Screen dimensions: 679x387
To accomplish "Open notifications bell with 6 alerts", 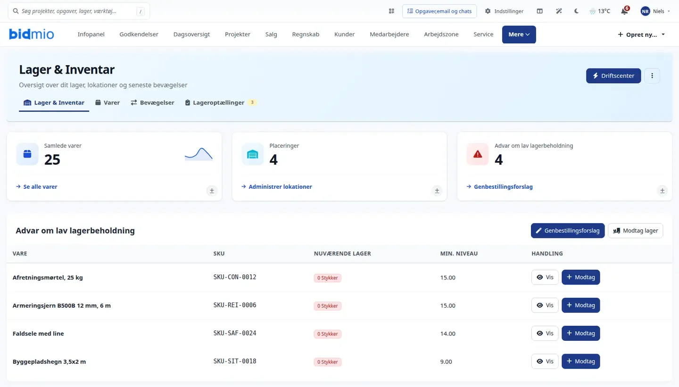I will click(624, 11).
